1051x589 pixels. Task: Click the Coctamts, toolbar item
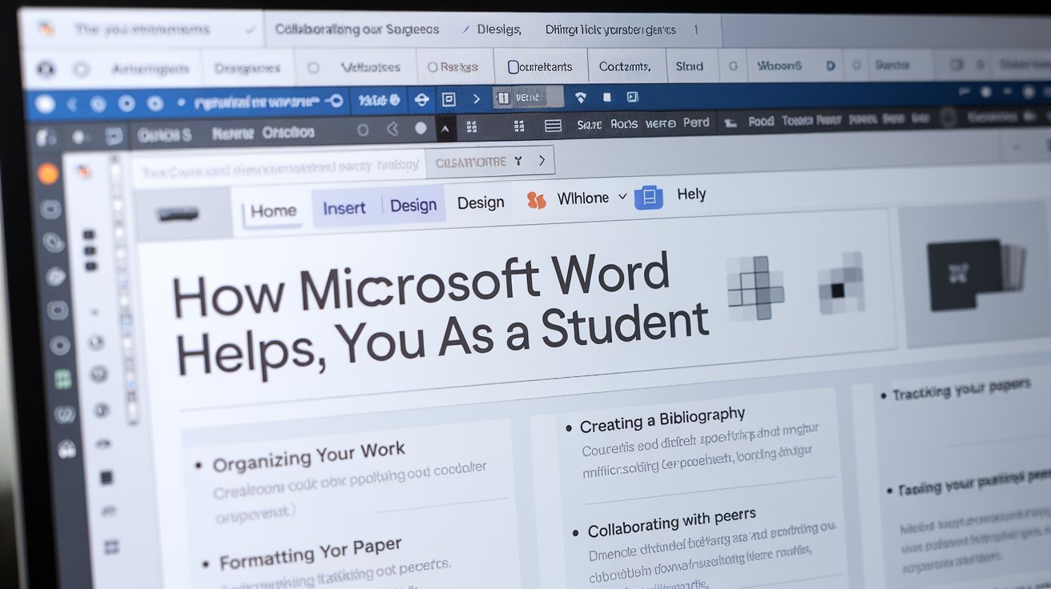click(625, 66)
